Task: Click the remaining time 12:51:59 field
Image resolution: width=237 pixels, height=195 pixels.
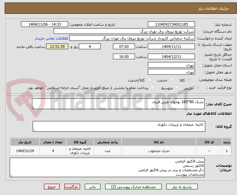Action: pos(57,46)
